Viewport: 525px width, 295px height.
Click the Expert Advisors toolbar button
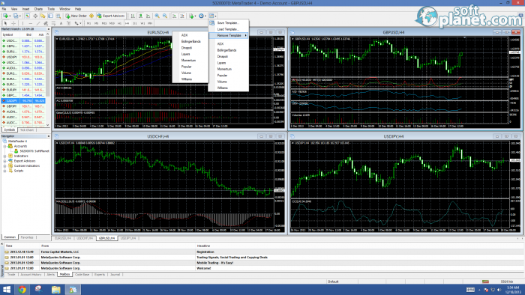pos(111,16)
